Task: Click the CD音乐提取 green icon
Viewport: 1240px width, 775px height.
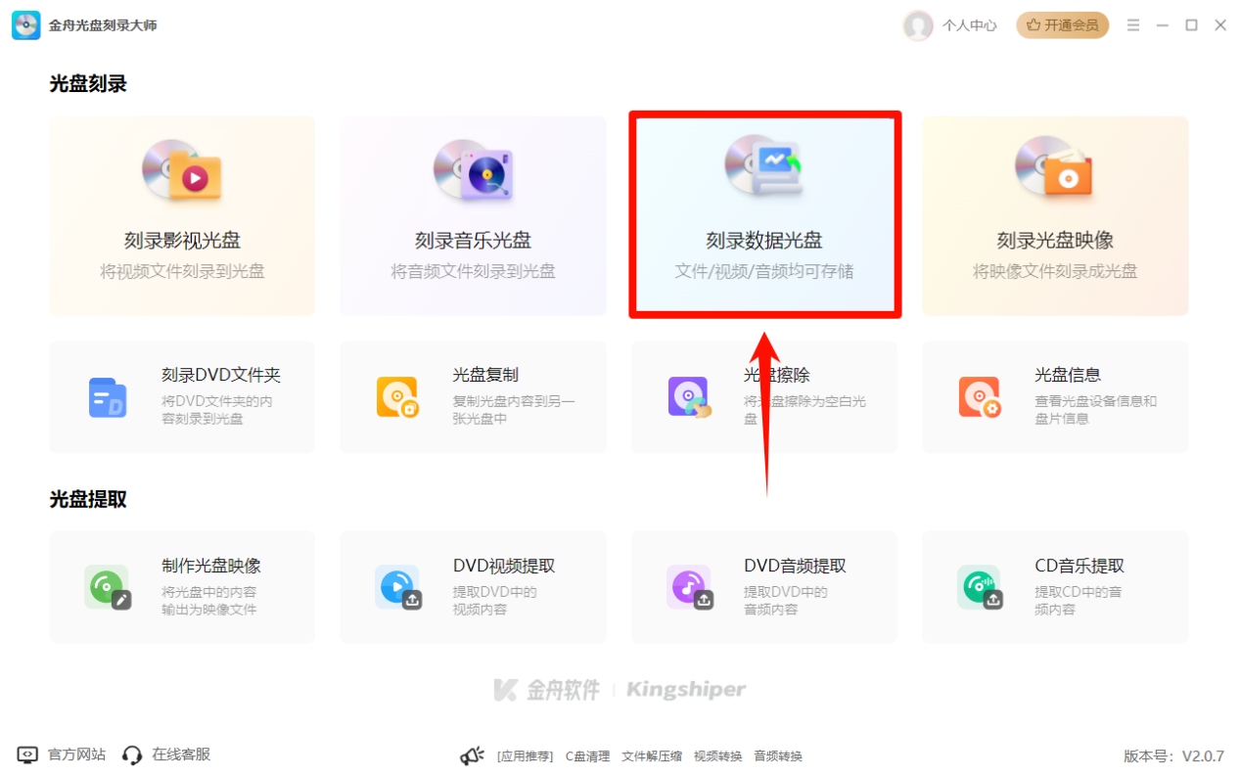Action: pyautogui.click(x=980, y=587)
